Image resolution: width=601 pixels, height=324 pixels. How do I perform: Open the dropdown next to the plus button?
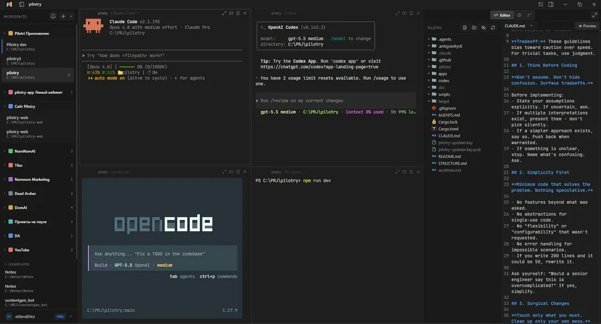pos(71,16)
